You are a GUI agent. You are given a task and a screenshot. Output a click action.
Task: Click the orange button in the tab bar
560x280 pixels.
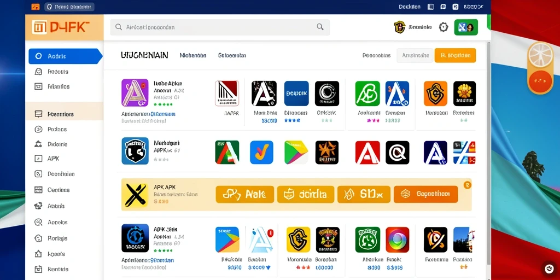(x=455, y=55)
